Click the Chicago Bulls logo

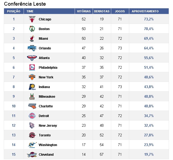[x=32, y=19]
